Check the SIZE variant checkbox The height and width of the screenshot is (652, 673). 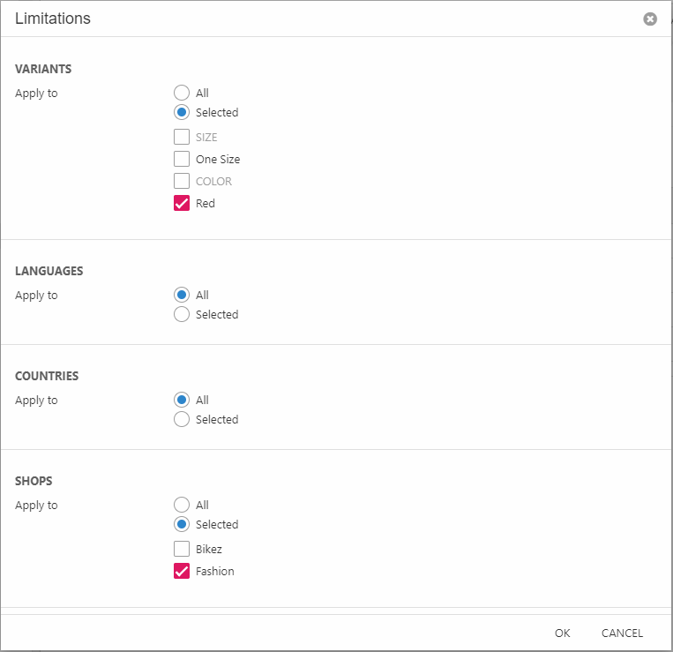(182, 137)
